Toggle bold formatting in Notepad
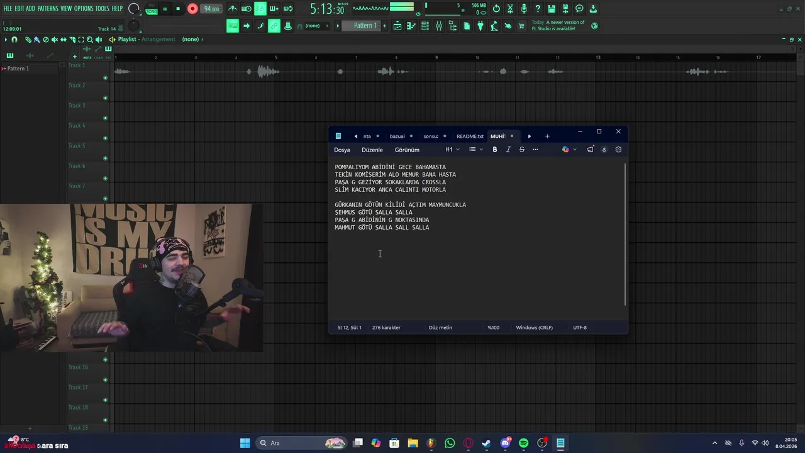 coord(495,150)
